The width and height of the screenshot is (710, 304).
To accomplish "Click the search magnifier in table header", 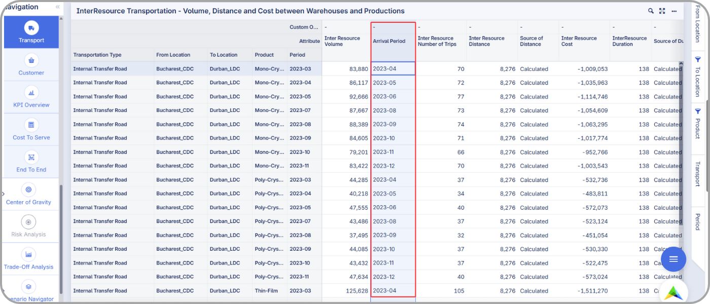I will pos(651,11).
